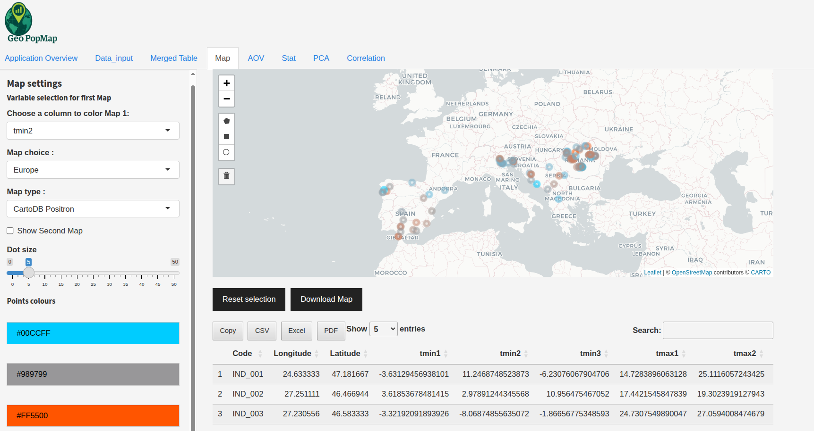Switch to the Correlation tab
814x431 pixels.
[x=366, y=58]
